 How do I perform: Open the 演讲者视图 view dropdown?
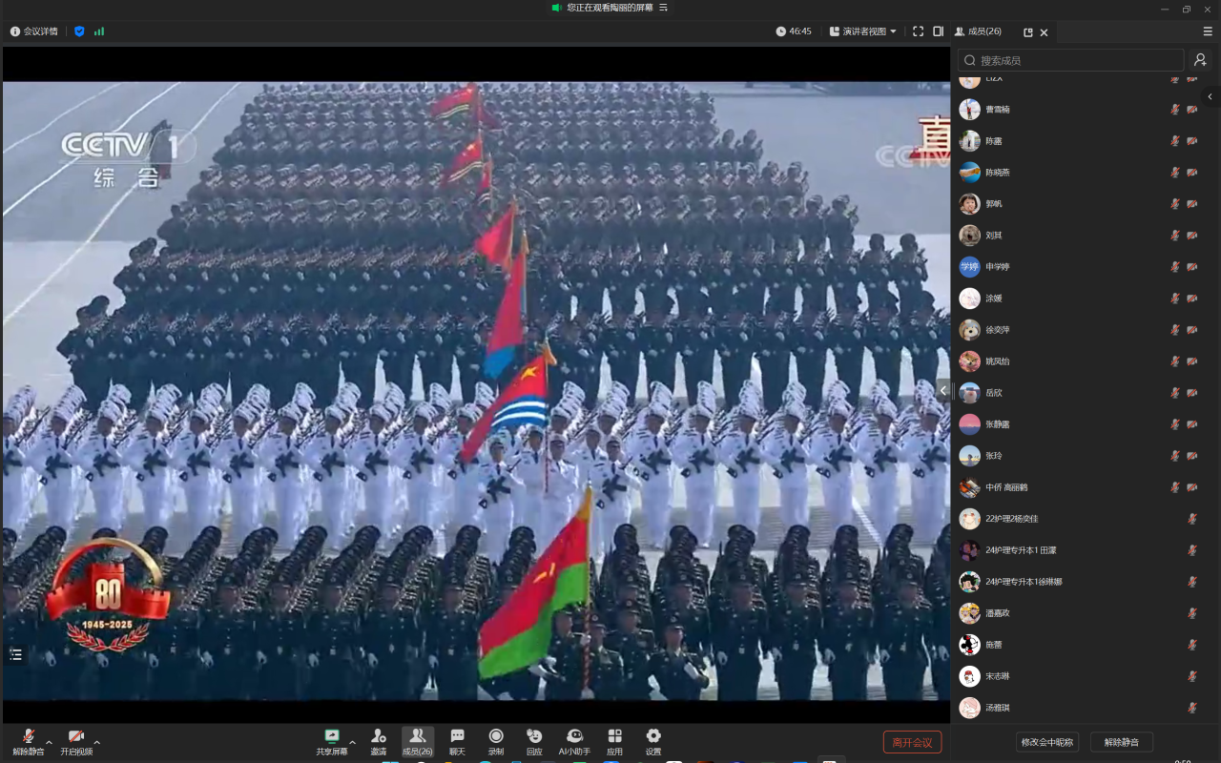pos(863,31)
